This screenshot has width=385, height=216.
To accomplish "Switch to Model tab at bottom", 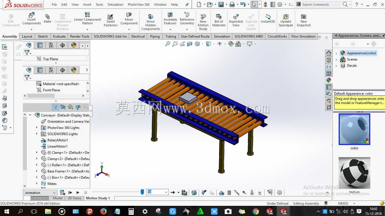I will coord(58,198).
